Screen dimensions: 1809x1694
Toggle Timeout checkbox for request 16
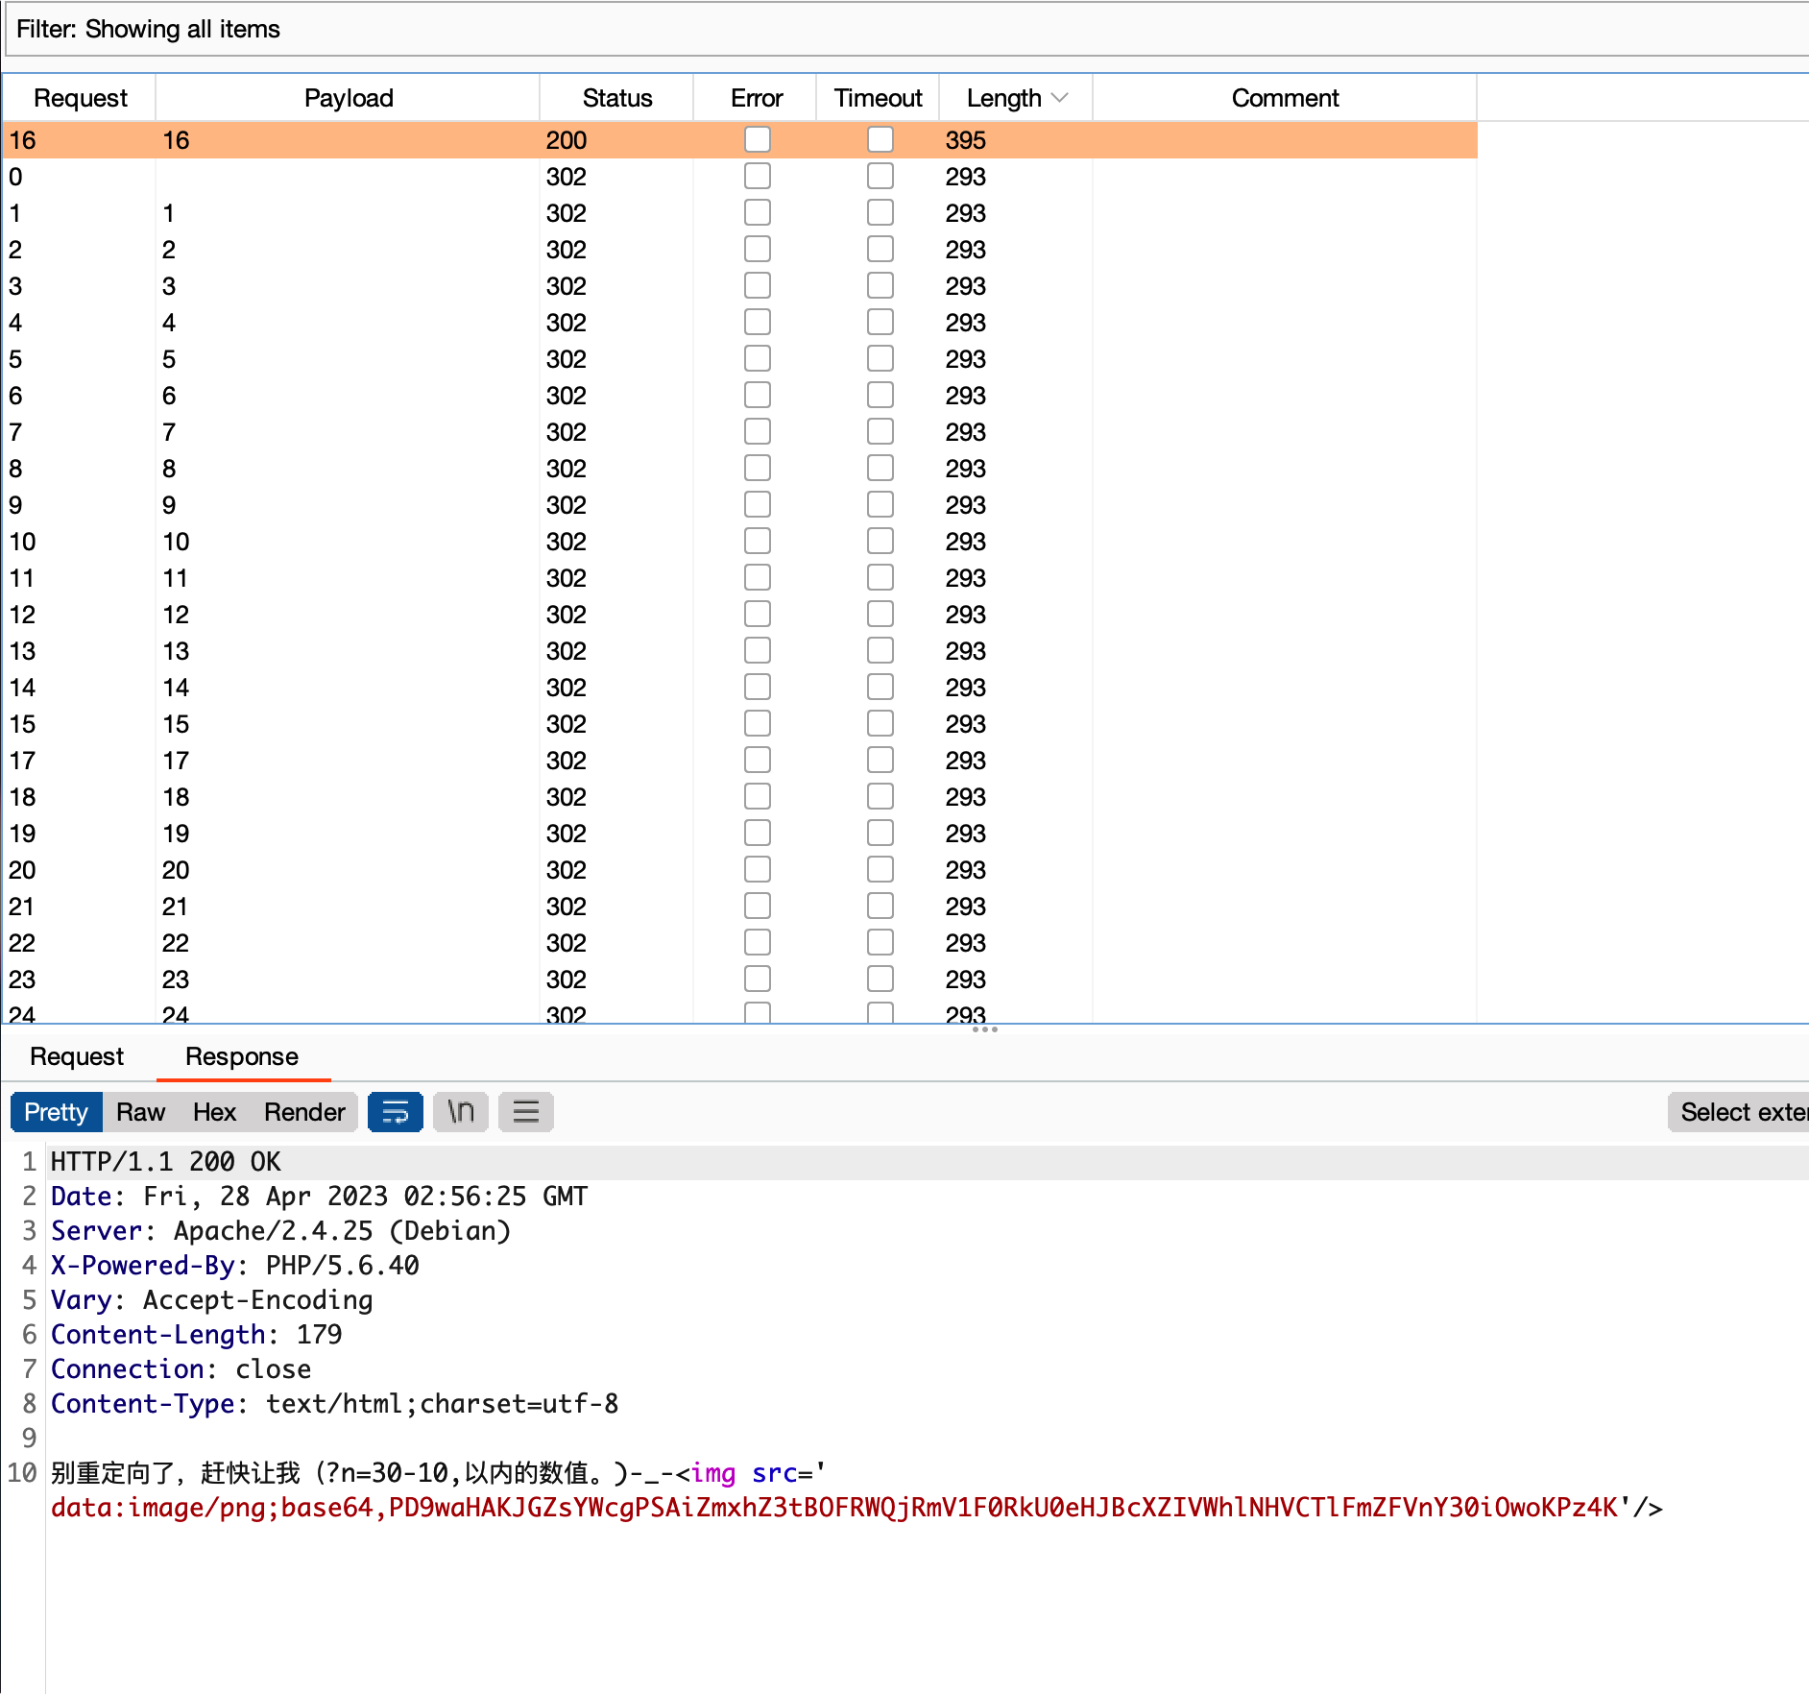[880, 139]
